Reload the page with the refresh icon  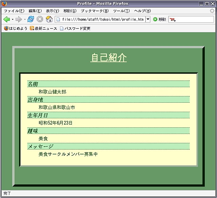[x=31, y=19]
